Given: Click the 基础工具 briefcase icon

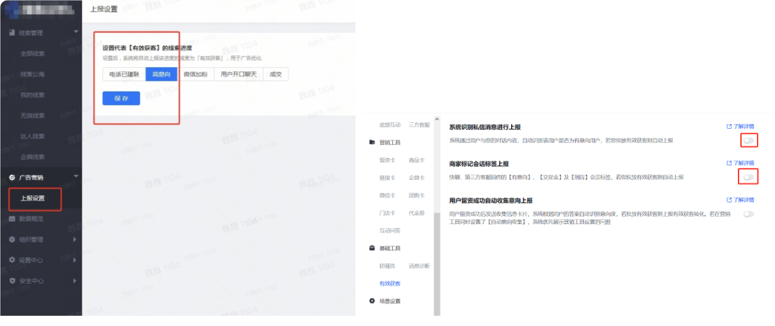Looking at the screenshot, I should pyautogui.click(x=372, y=248).
